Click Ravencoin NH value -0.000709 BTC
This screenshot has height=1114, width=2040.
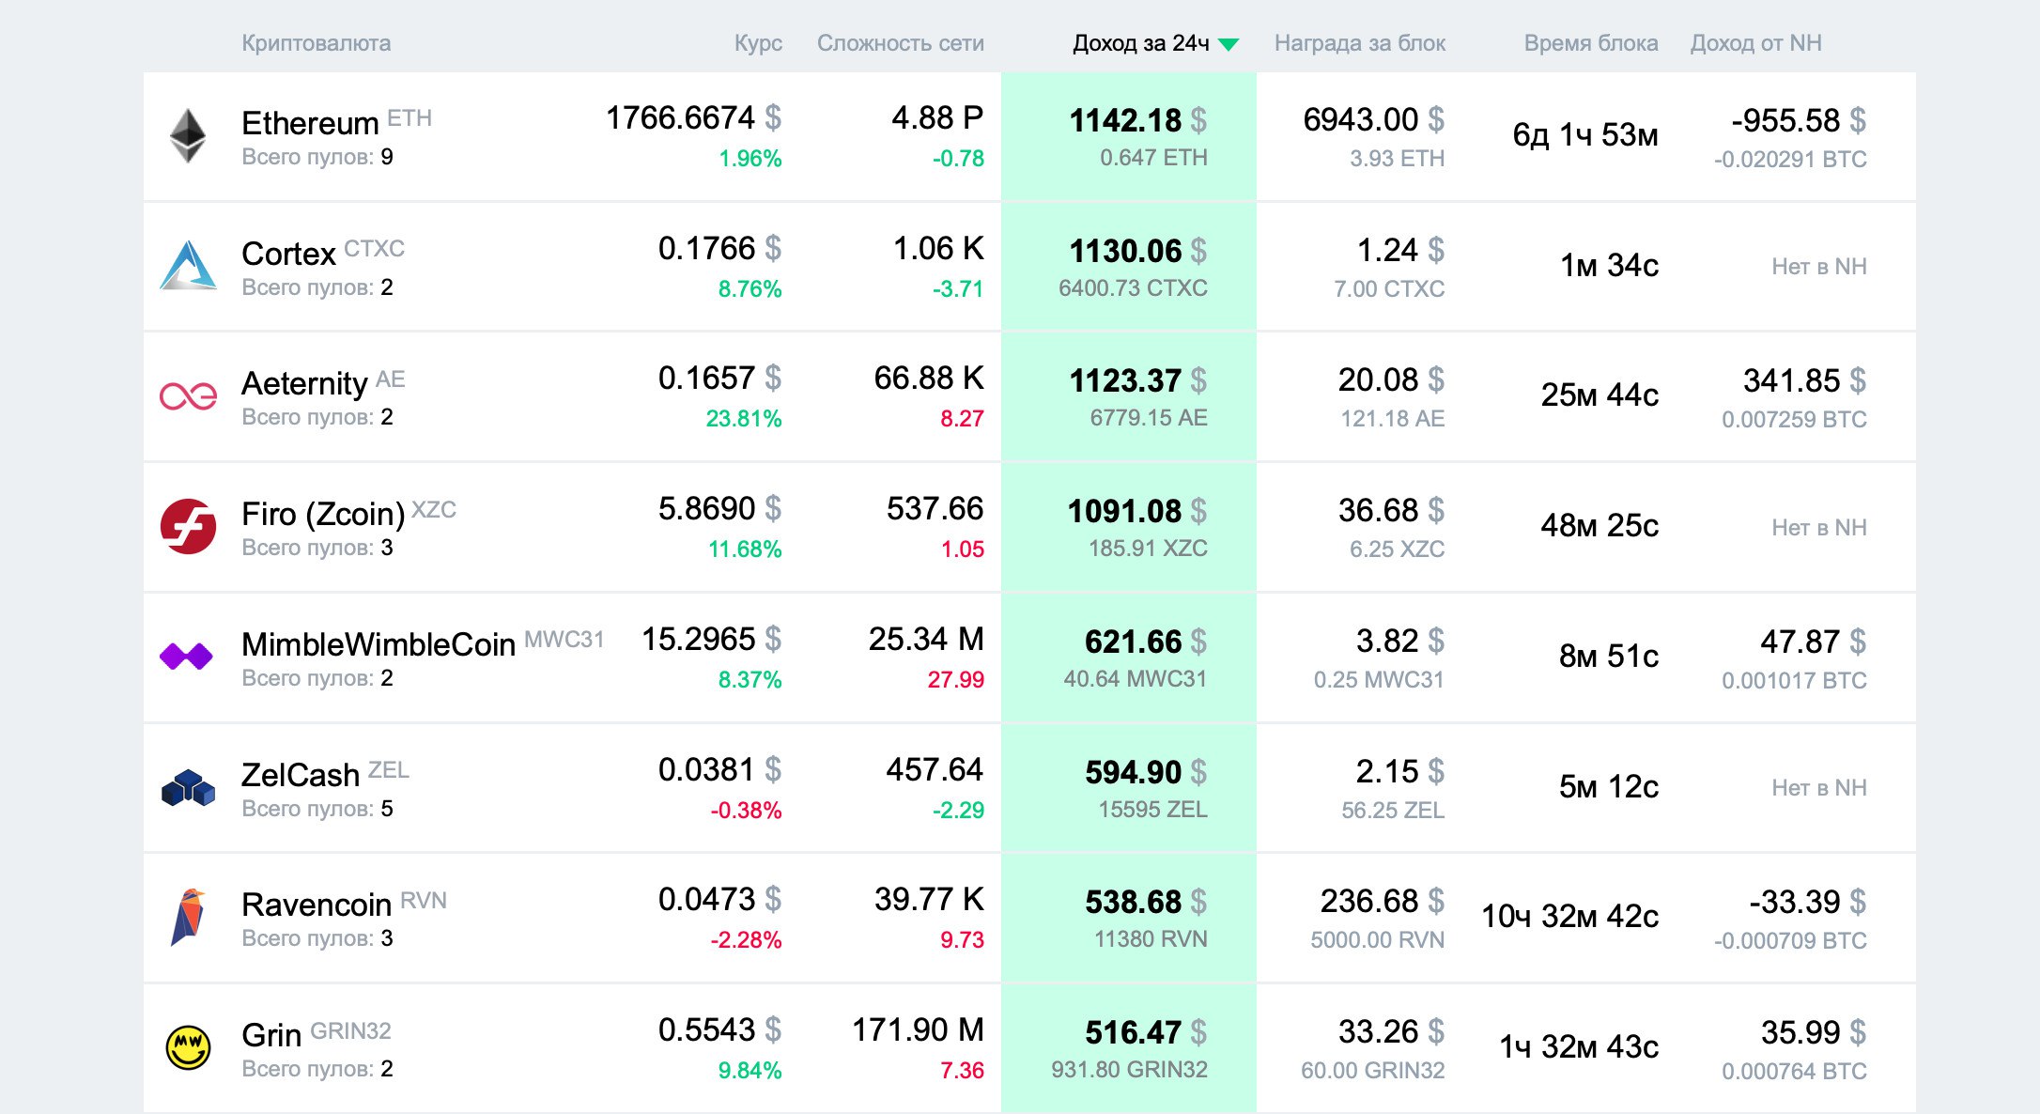pos(1789,940)
